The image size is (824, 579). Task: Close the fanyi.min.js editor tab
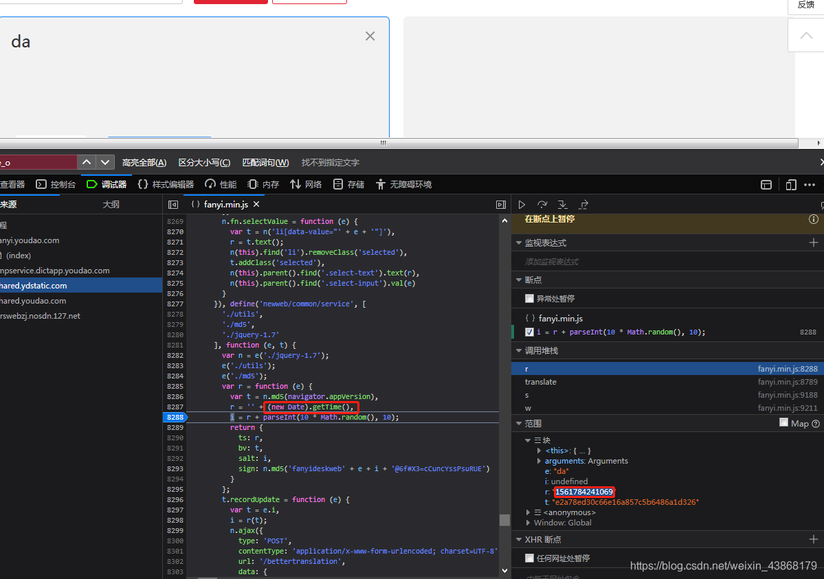click(x=256, y=204)
